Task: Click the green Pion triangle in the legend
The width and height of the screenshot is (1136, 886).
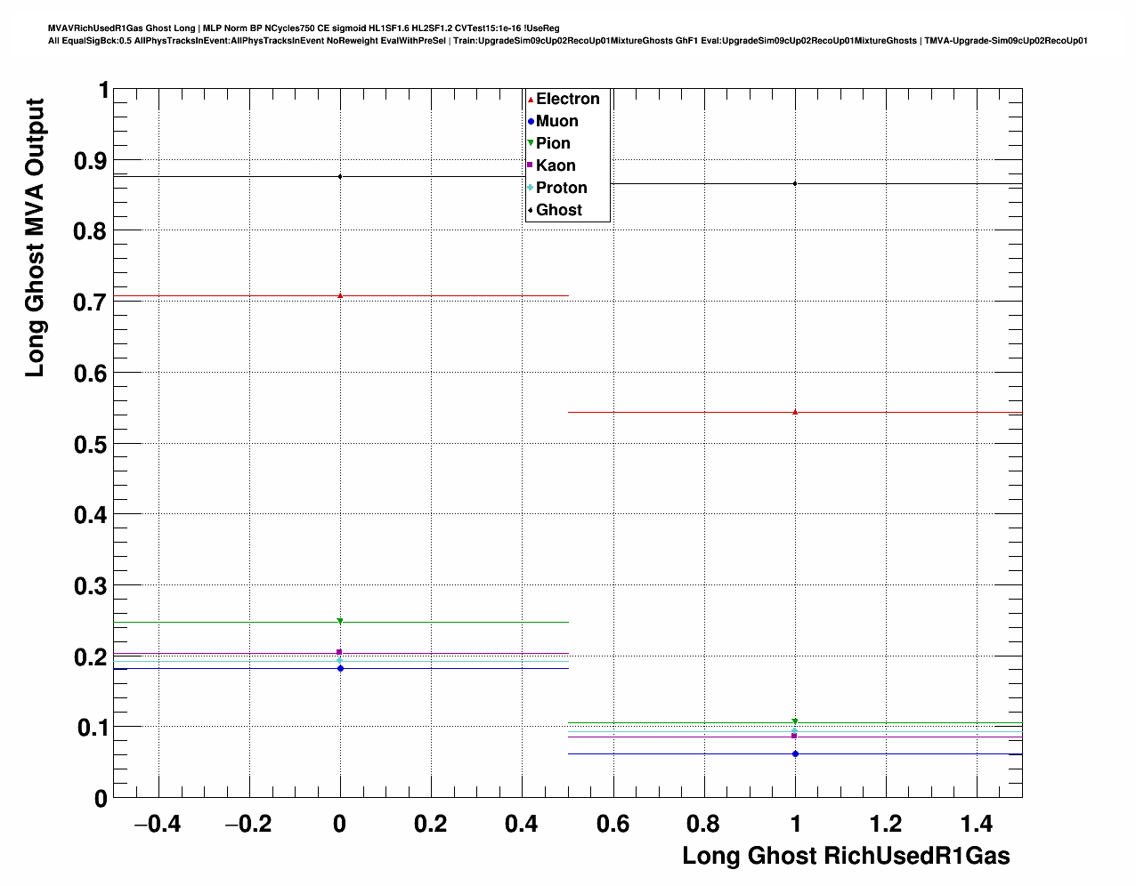Action: click(531, 143)
